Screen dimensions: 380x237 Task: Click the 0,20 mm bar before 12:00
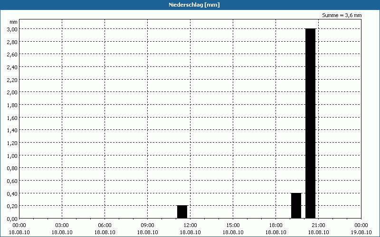point(182,212)
